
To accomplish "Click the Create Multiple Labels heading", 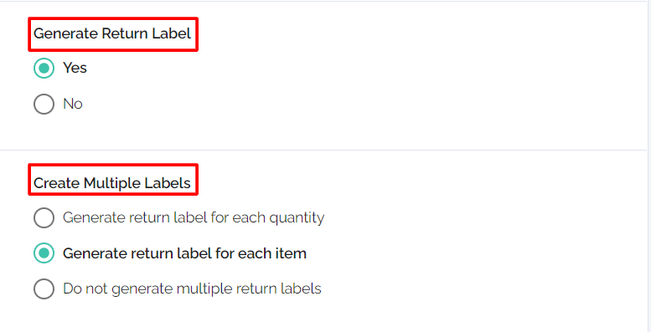I will (x=112, y=183).
